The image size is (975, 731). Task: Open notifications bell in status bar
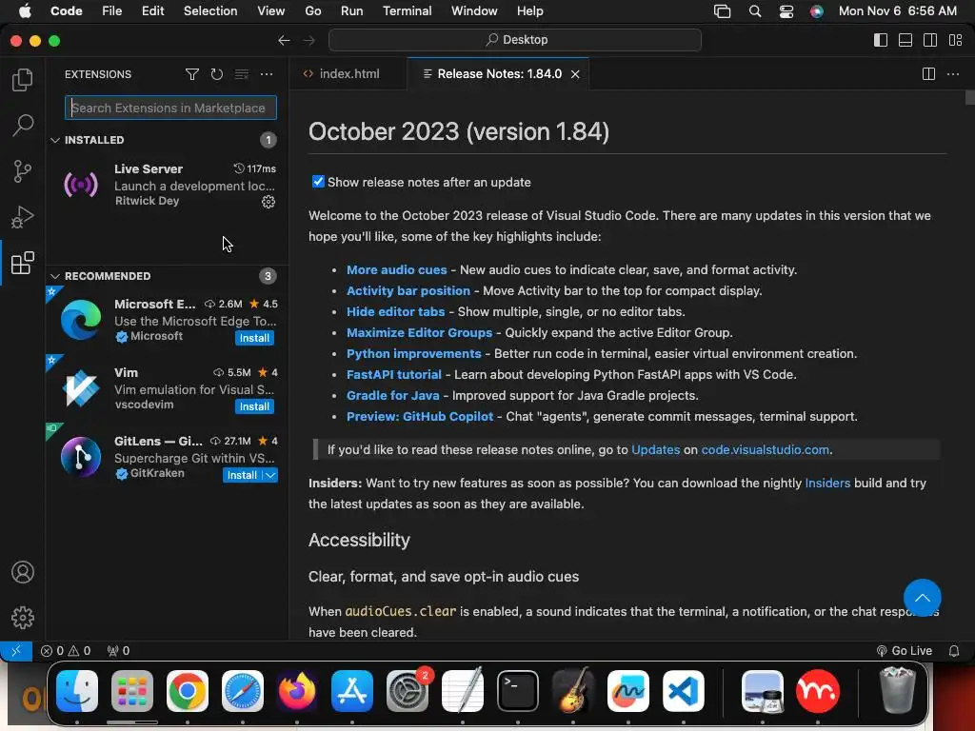954,651
